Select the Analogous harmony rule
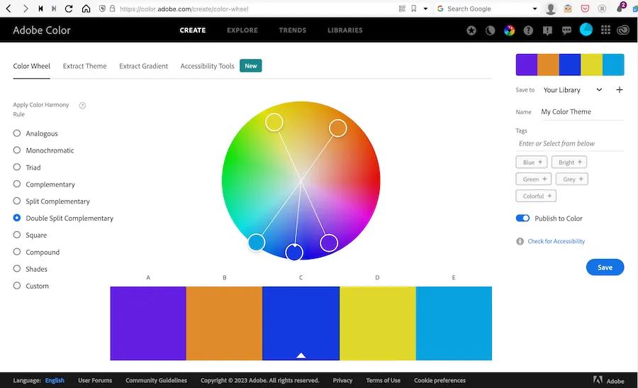This screenshot has width=638, height=388. [x=17, y=133]
